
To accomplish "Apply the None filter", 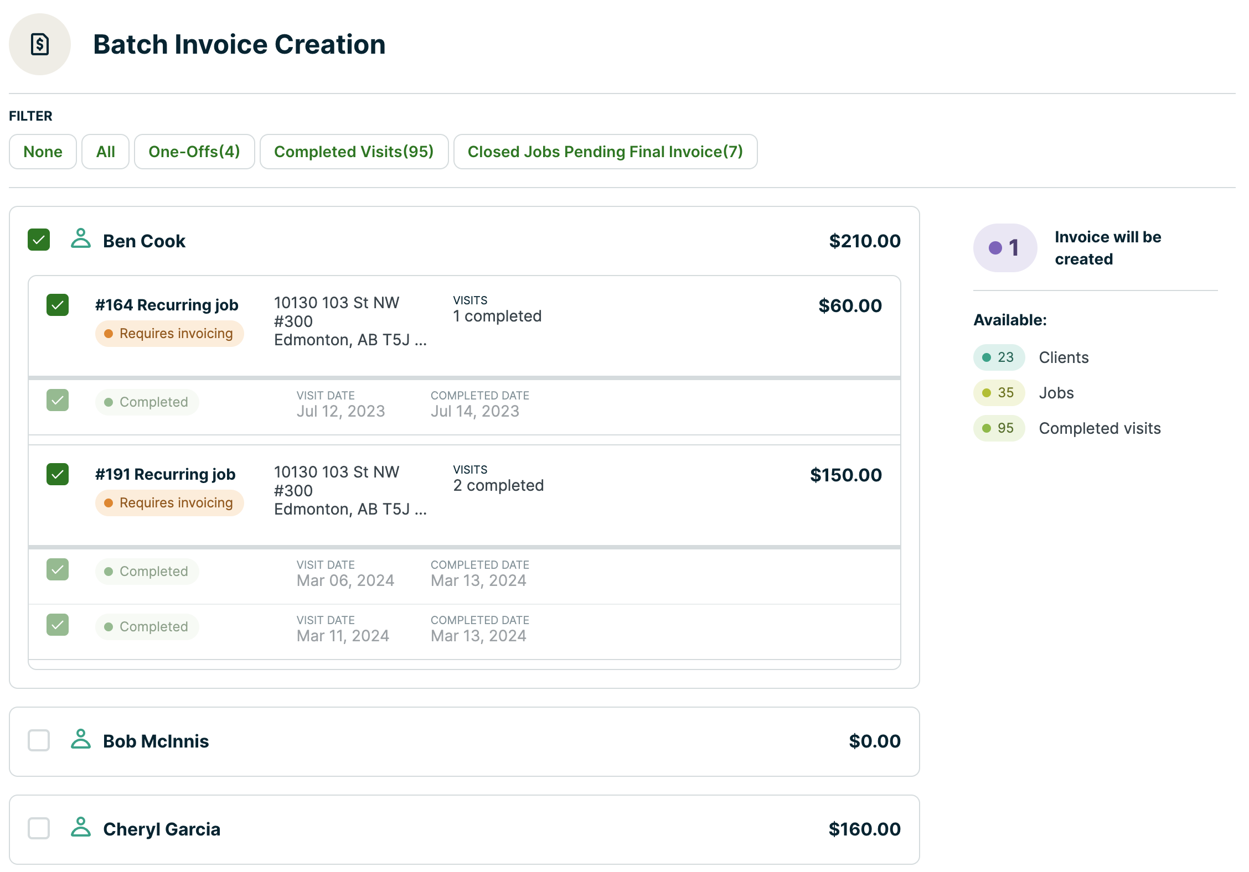I will (x=43, y=152).
